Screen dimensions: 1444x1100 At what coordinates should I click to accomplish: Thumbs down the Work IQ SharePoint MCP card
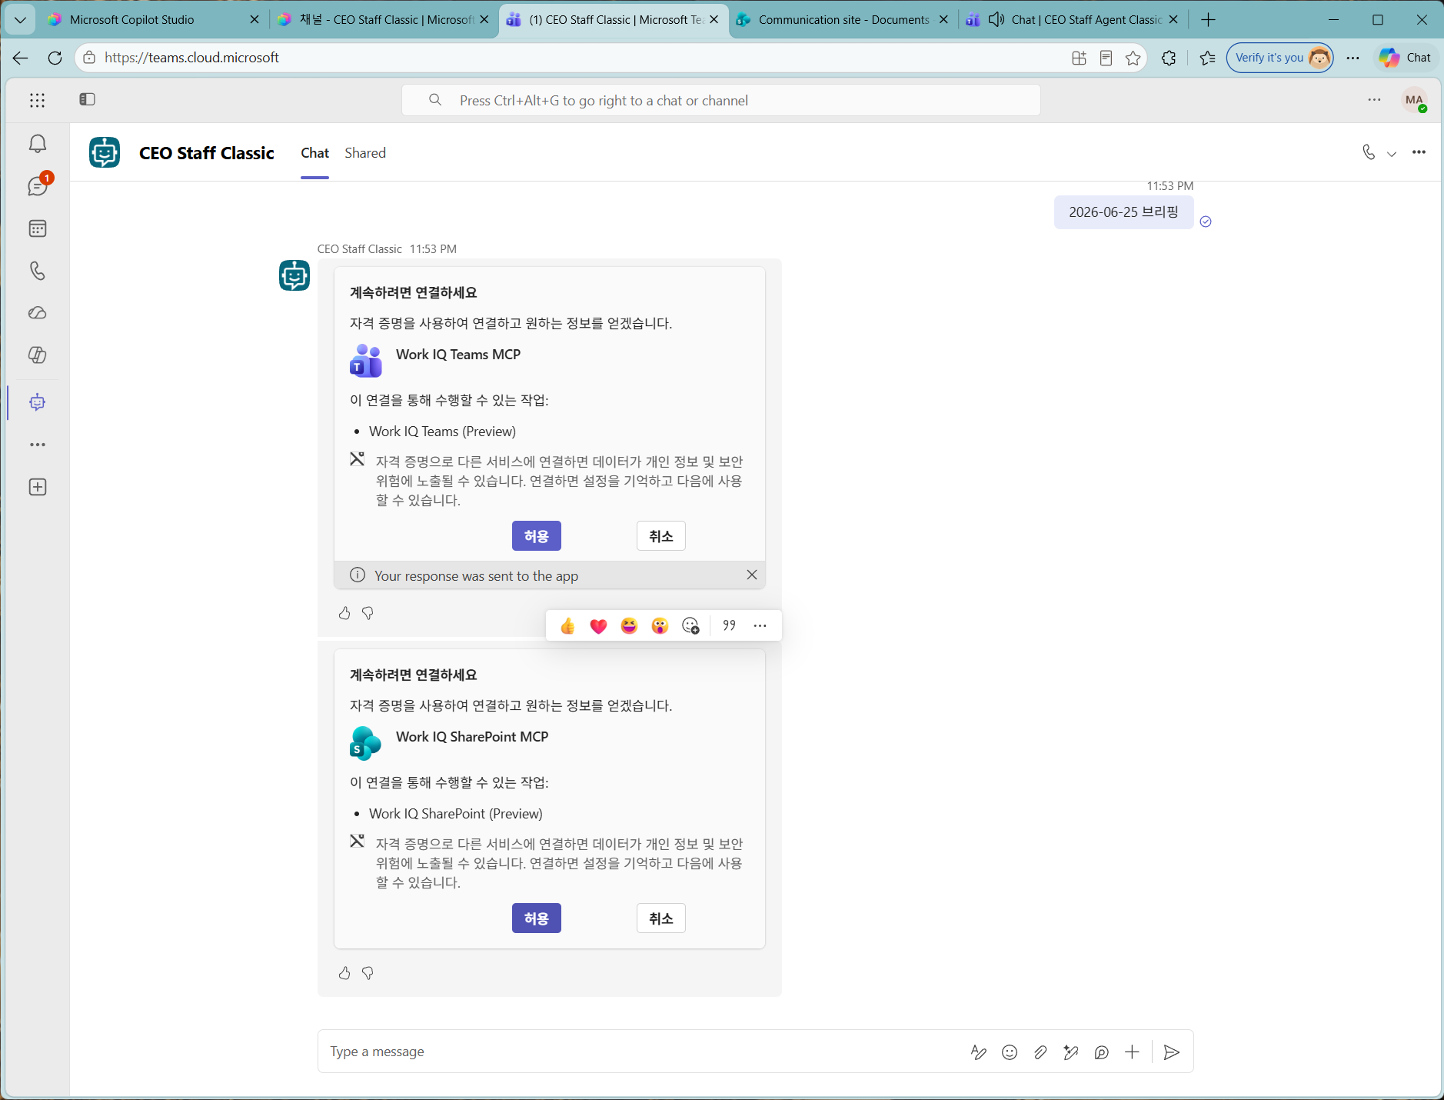[x=368, y=973]
